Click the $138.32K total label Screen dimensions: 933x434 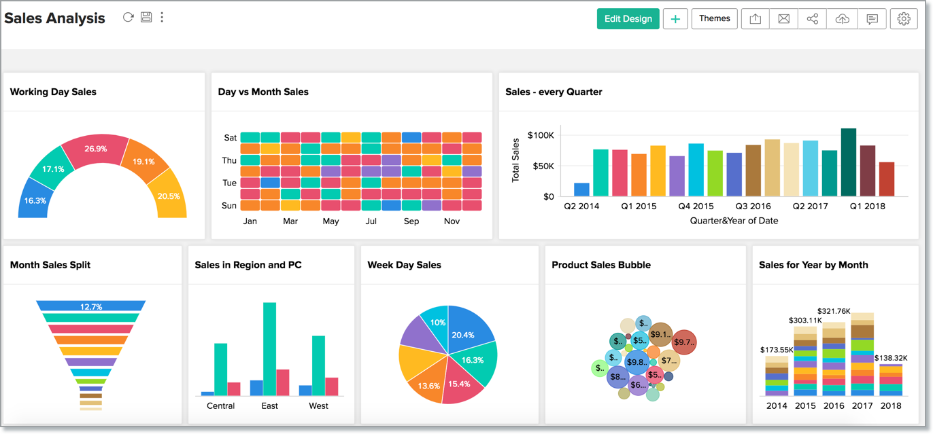pyautogui.click(x=892, y=358)
